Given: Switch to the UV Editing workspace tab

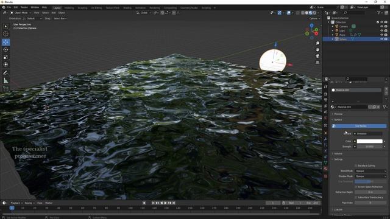Looking at the screenshot, I should point(96,8).
